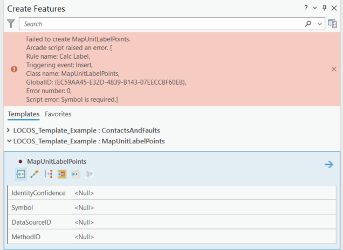343x250 pixels.
Task: Select the LOCOS_Template_Example : MapUnitLabelPoints row
Action: (x=89, y=141)
